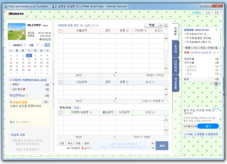Select September 16 on the calendar
The height and width of the screenshot is (164, 227).
[29, 63]
